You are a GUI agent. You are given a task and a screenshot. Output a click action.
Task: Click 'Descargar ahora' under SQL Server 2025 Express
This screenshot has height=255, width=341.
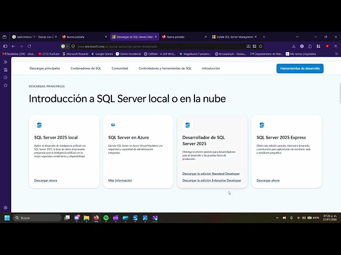tap(268, 181)
